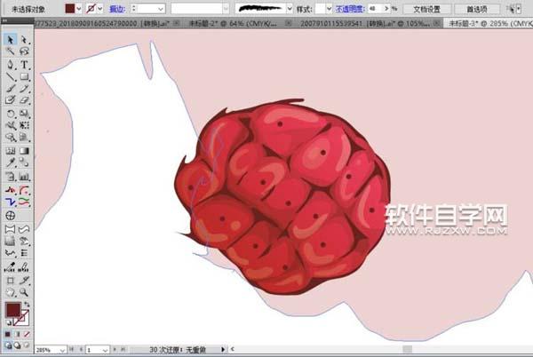Select the Direct Selection tool
Image resolution: width=533 pixels, height=357 pixels.
click(24, 40)
